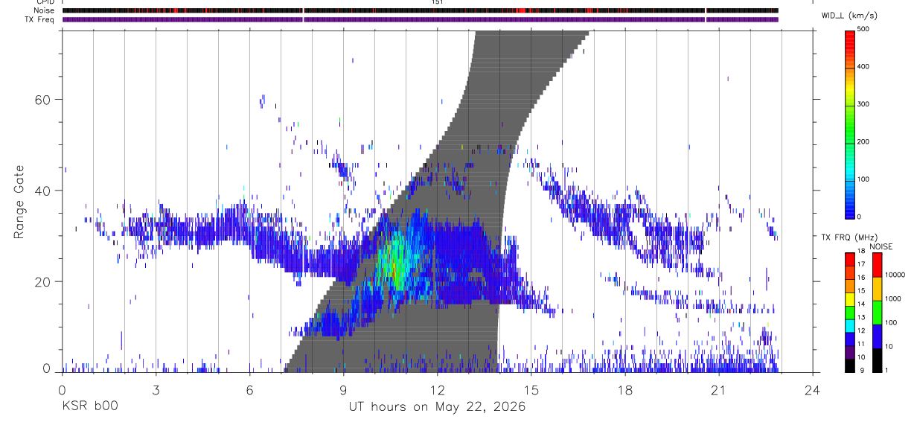Viewport: 914px width, 422px height.
Task: Click the black 1–10 swatch in NOISE legend
Action: [877, 359]
